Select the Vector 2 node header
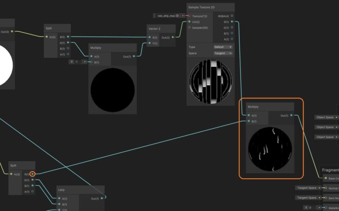Screen dimensions: 339x211 pyautogui.click(x=161, y=29)
